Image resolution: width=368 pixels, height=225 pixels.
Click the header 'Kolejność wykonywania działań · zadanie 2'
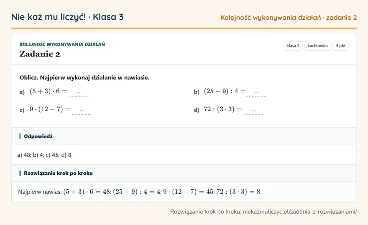(289, 18)
